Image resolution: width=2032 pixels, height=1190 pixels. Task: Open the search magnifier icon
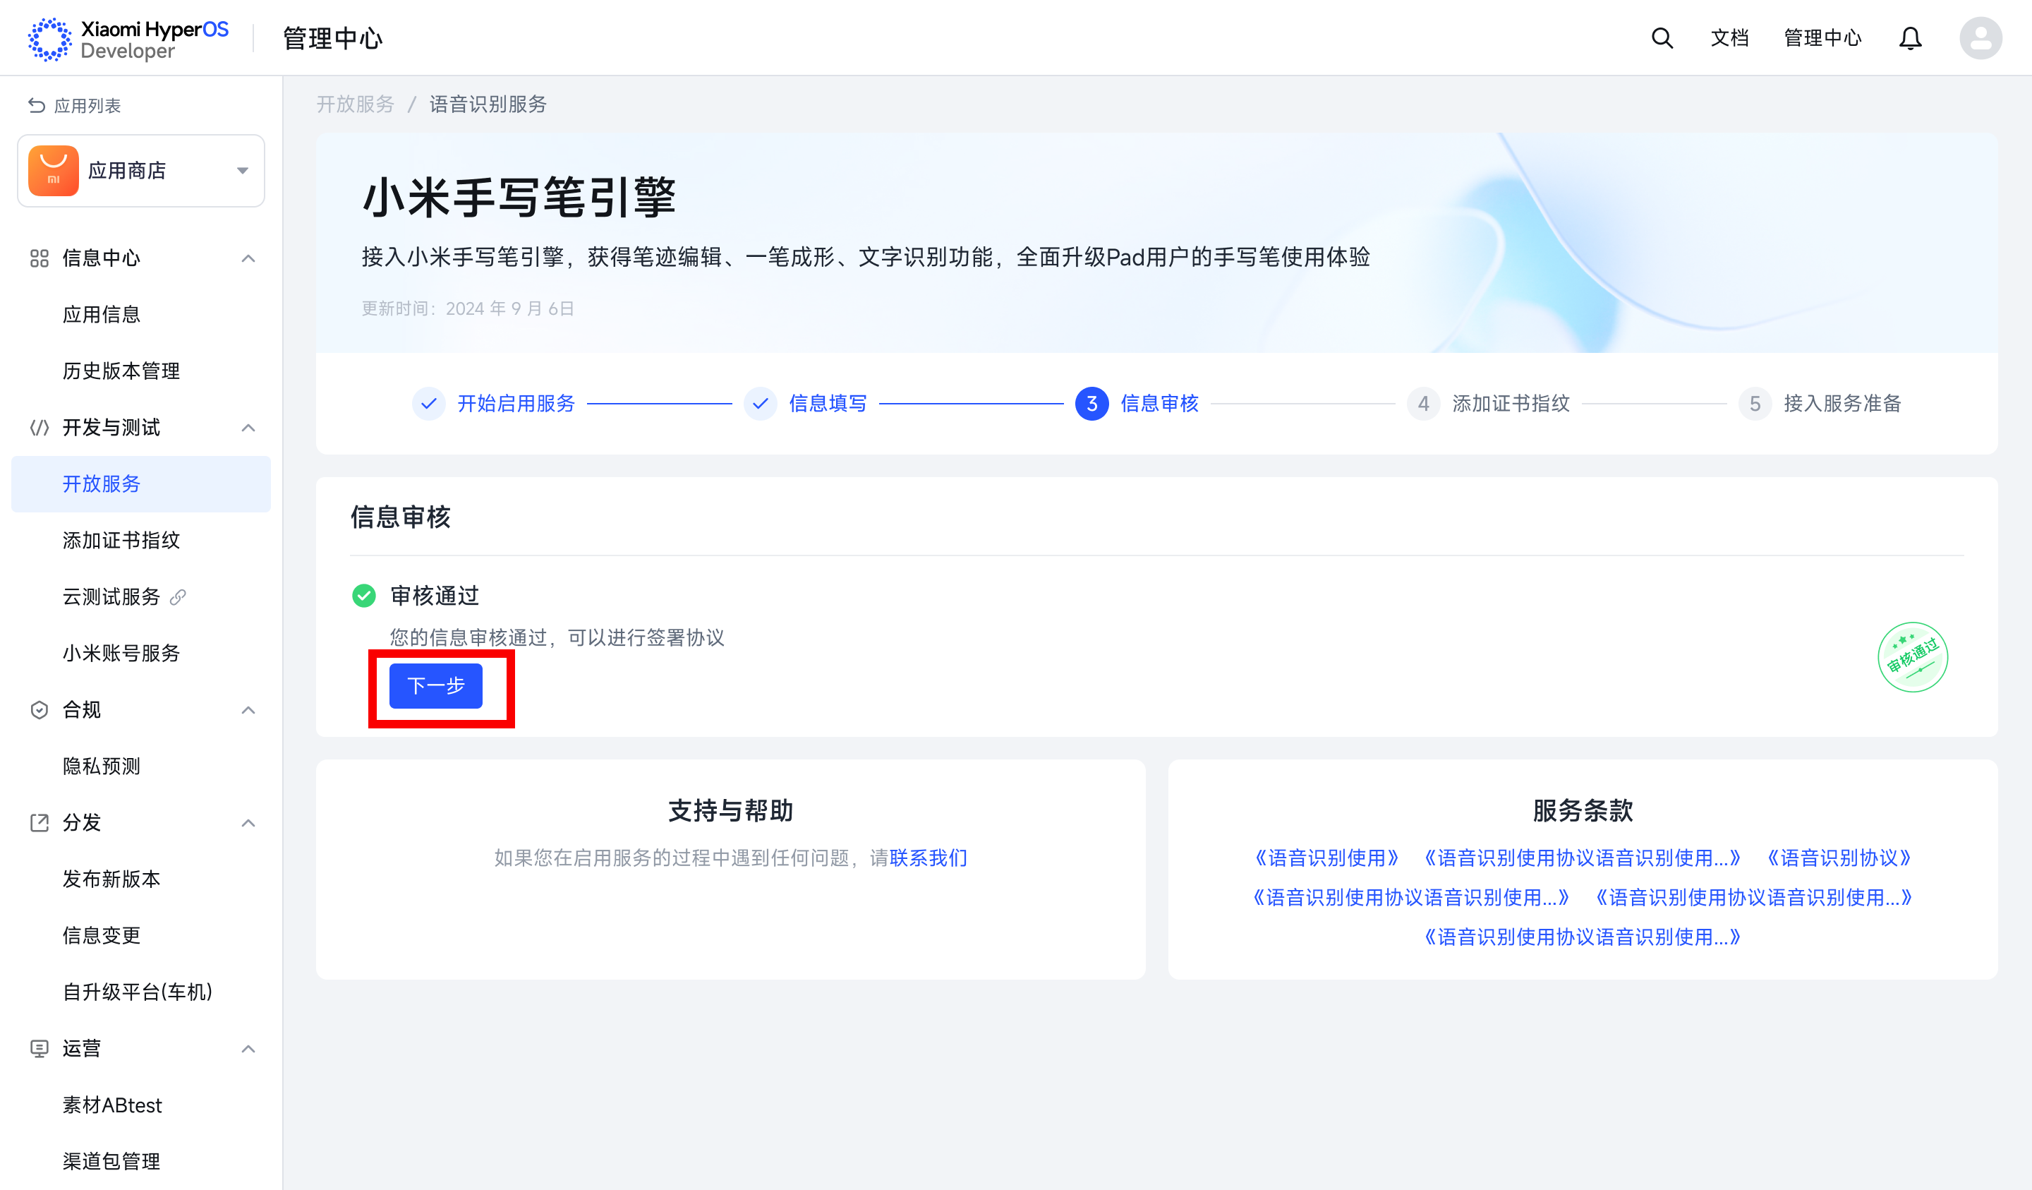pos(1662,38)
